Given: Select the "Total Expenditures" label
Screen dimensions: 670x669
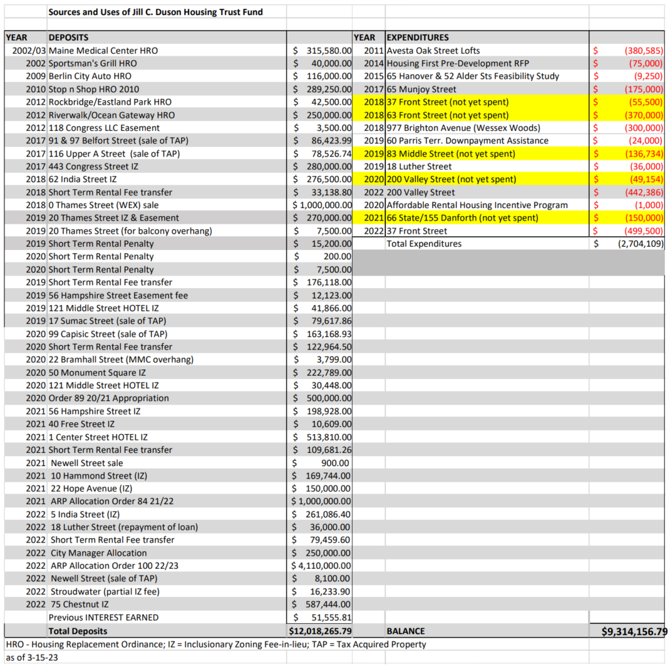Looking at the screenshot, I should 424,244.
